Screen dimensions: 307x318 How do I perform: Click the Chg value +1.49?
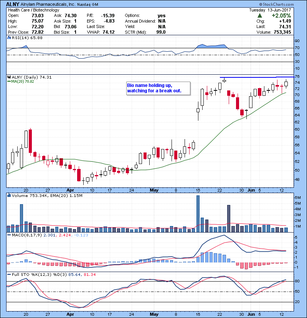click(x=285, y=21)
